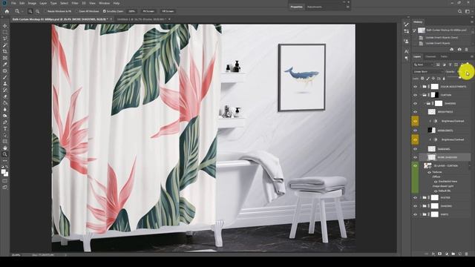The image size is (475, 267).
Task: Select the Zoom tool in toolbox
Action: pos(5,154)
